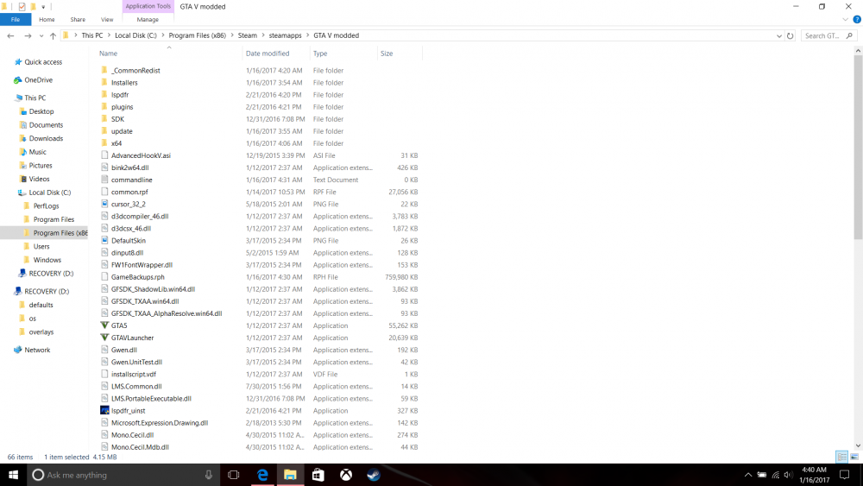Click the properties checkmark in Quick Access Toolbar
Viewport: 863px width, 486px height.
tap(22, 7)
